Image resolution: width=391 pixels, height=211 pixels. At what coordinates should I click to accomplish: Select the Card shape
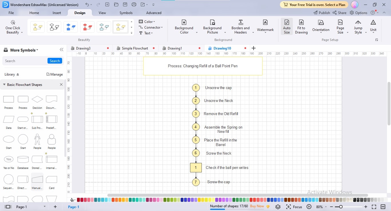(x=52, y=179)
